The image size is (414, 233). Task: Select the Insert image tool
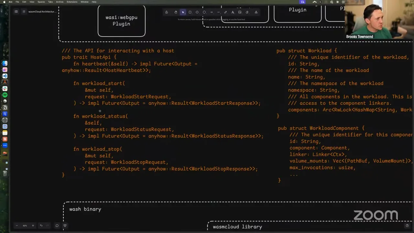240,12
